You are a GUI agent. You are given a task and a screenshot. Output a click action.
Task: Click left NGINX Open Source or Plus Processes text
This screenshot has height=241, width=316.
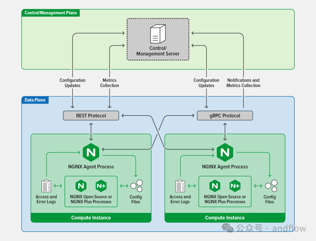[91, 199]
